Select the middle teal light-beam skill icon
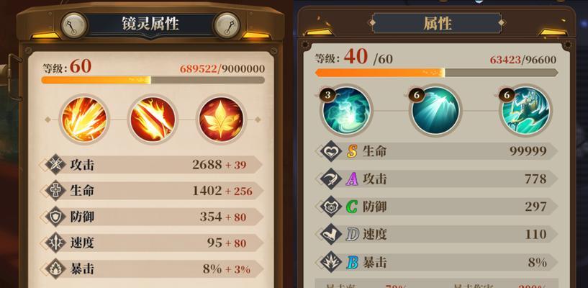Image resolution: width=588 pixels, height=288 pixels. click(x=435, y=110)
